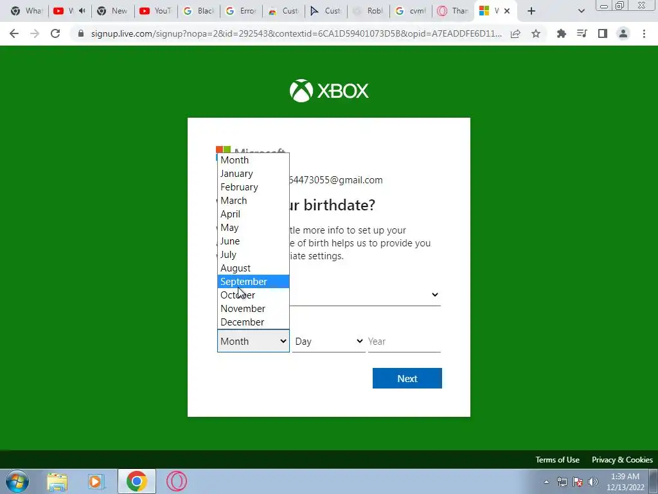The image size is (658, 494).
Task: Switch to the 'Than' Opera tab
Action: point(453,11)
